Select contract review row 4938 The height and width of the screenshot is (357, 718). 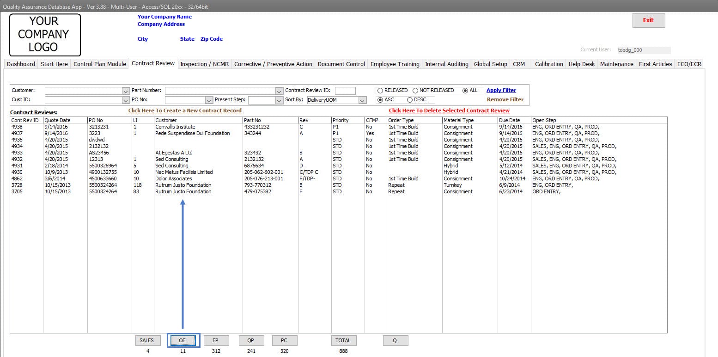(339, 127)
